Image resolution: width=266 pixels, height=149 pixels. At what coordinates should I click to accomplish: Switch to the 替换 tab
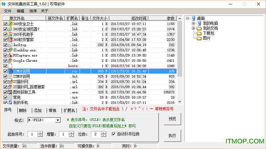click(52, 110)
